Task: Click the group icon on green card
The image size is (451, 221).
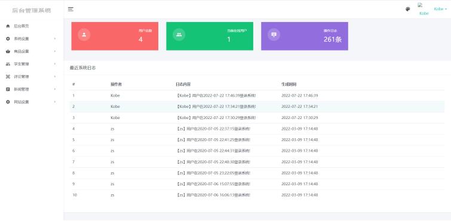Action: point(179,35)
